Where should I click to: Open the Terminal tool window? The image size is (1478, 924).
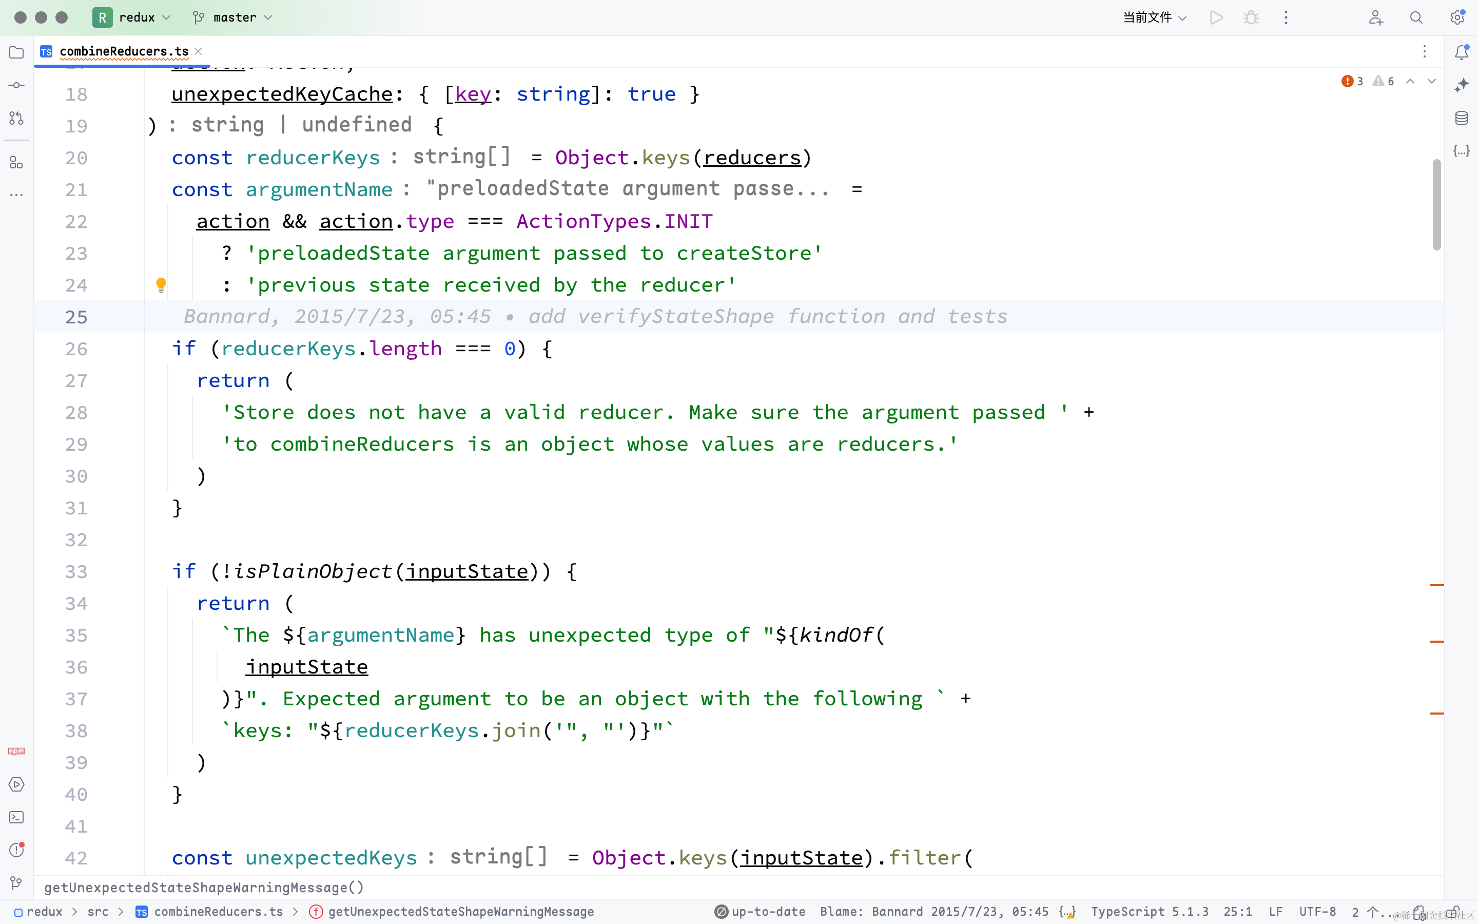(16, 817)
